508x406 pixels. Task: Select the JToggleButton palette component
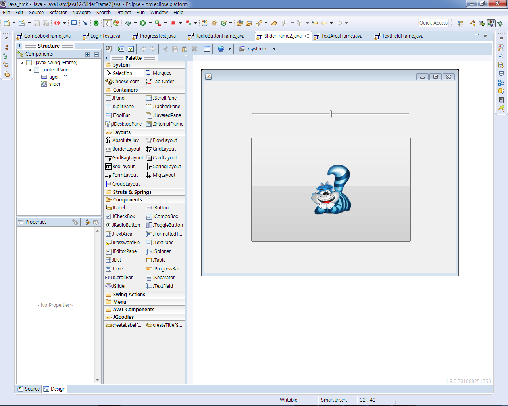pyautogui.click(x=164, y=225)
